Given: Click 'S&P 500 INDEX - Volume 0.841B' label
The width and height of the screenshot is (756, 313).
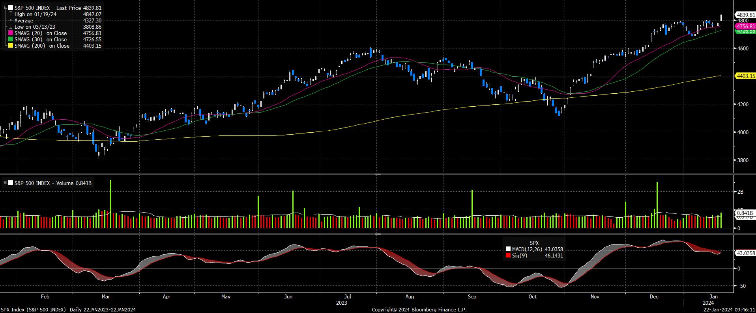Looking at the screenshot, I should 53,183.
